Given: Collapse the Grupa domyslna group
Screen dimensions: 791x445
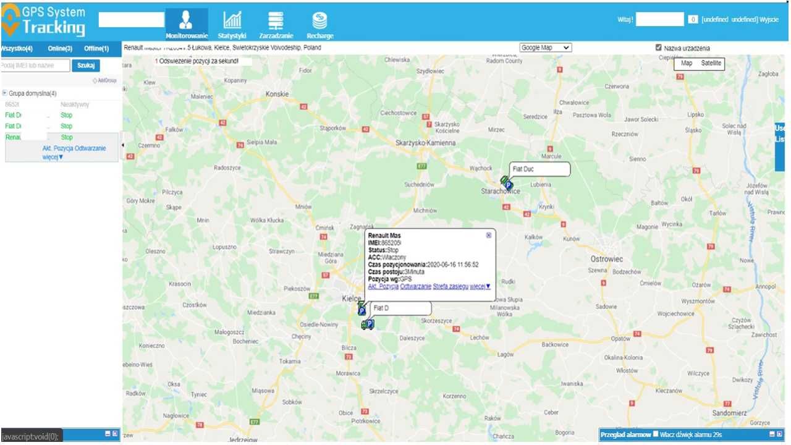Looking at the screenshot, I should (x=4, y=93).
